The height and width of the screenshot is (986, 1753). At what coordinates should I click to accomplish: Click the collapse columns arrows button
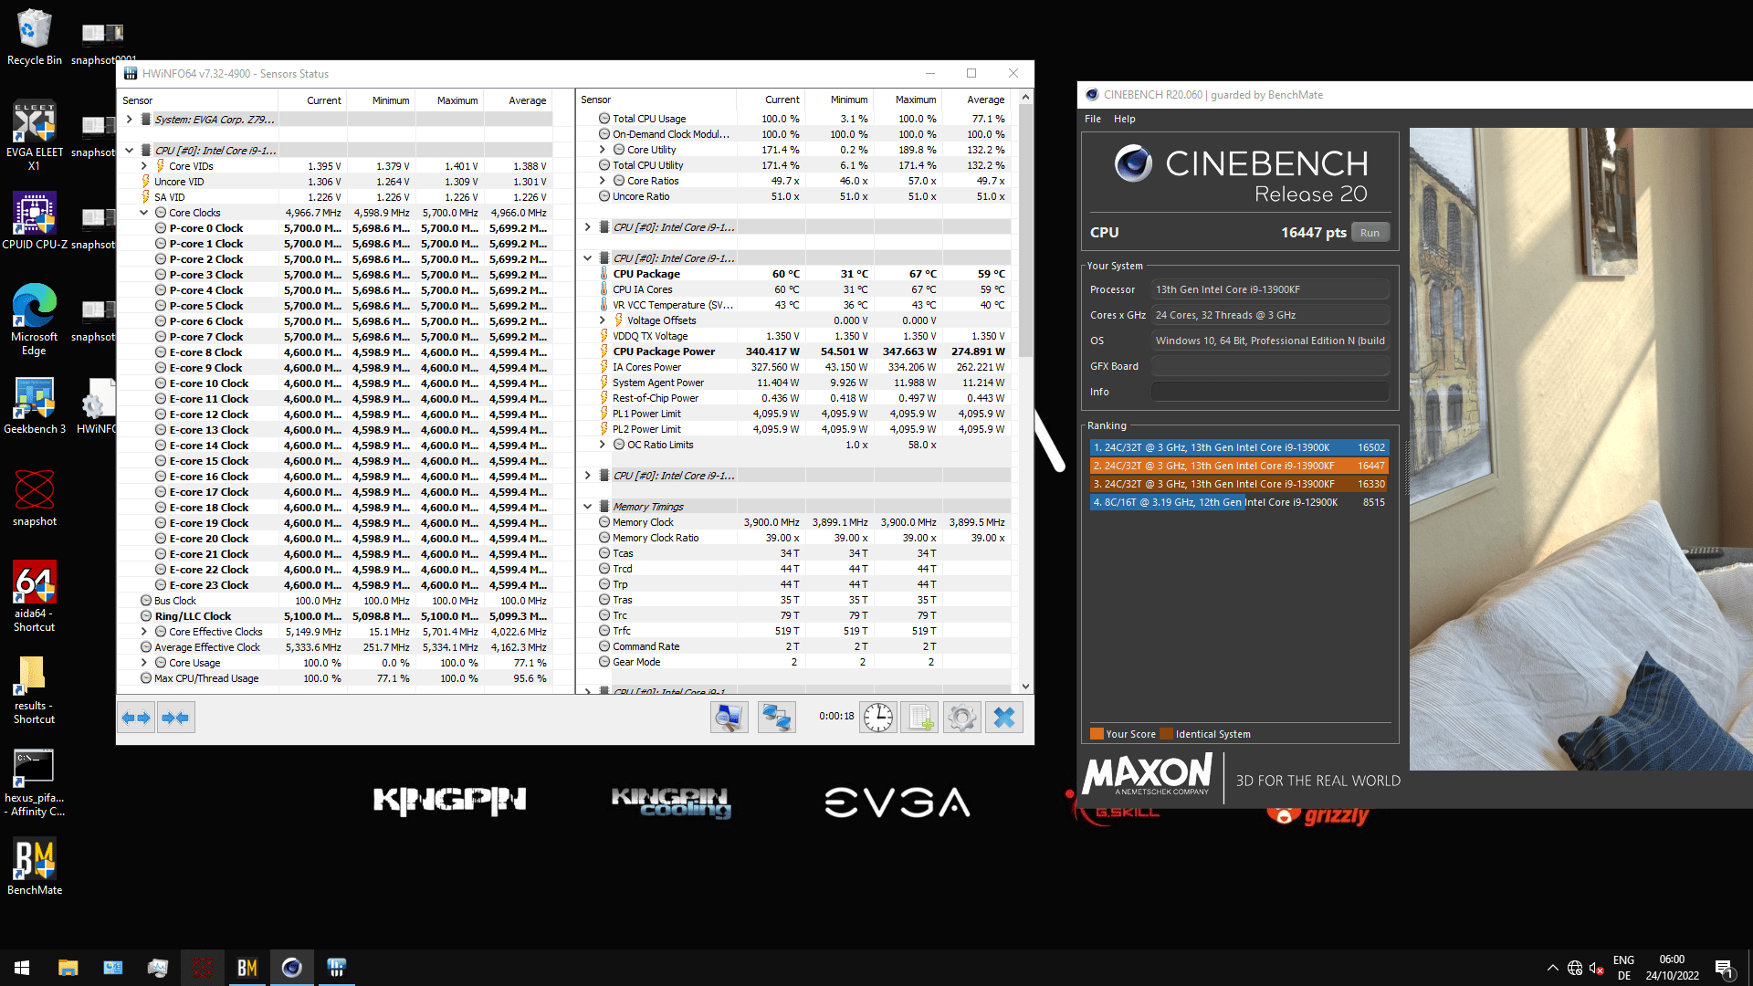pyautogui.click(x=175, y=718)
